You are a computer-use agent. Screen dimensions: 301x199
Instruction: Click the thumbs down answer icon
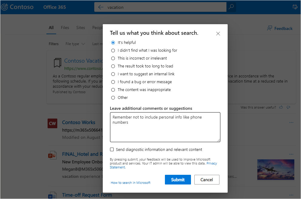tap(288, 107)
